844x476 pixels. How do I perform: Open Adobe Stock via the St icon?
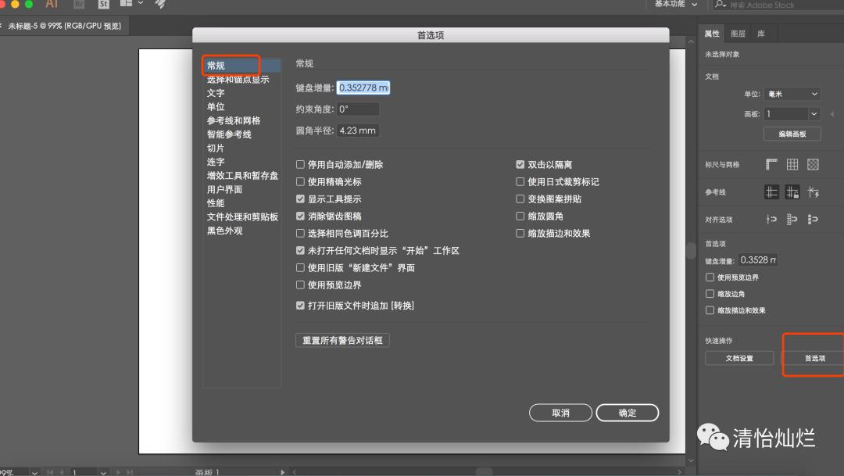coord(103,5)
